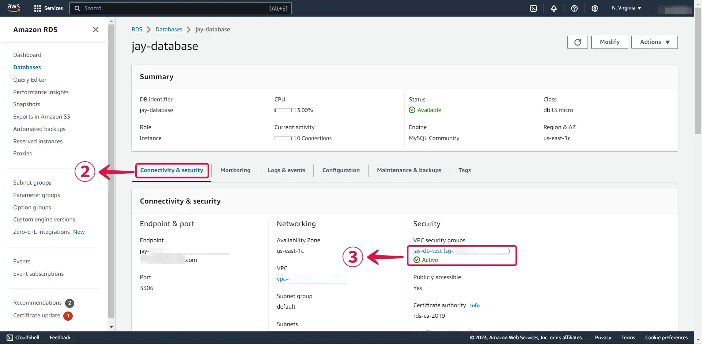The image size is (702, 344).
Task: Click the Modify button
Action: (x=609, y=42)
